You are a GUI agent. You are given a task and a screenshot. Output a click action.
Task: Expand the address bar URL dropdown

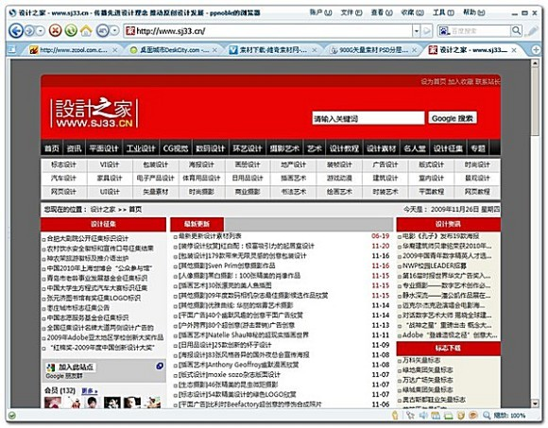pyautogui.click(x=417, y=31)
